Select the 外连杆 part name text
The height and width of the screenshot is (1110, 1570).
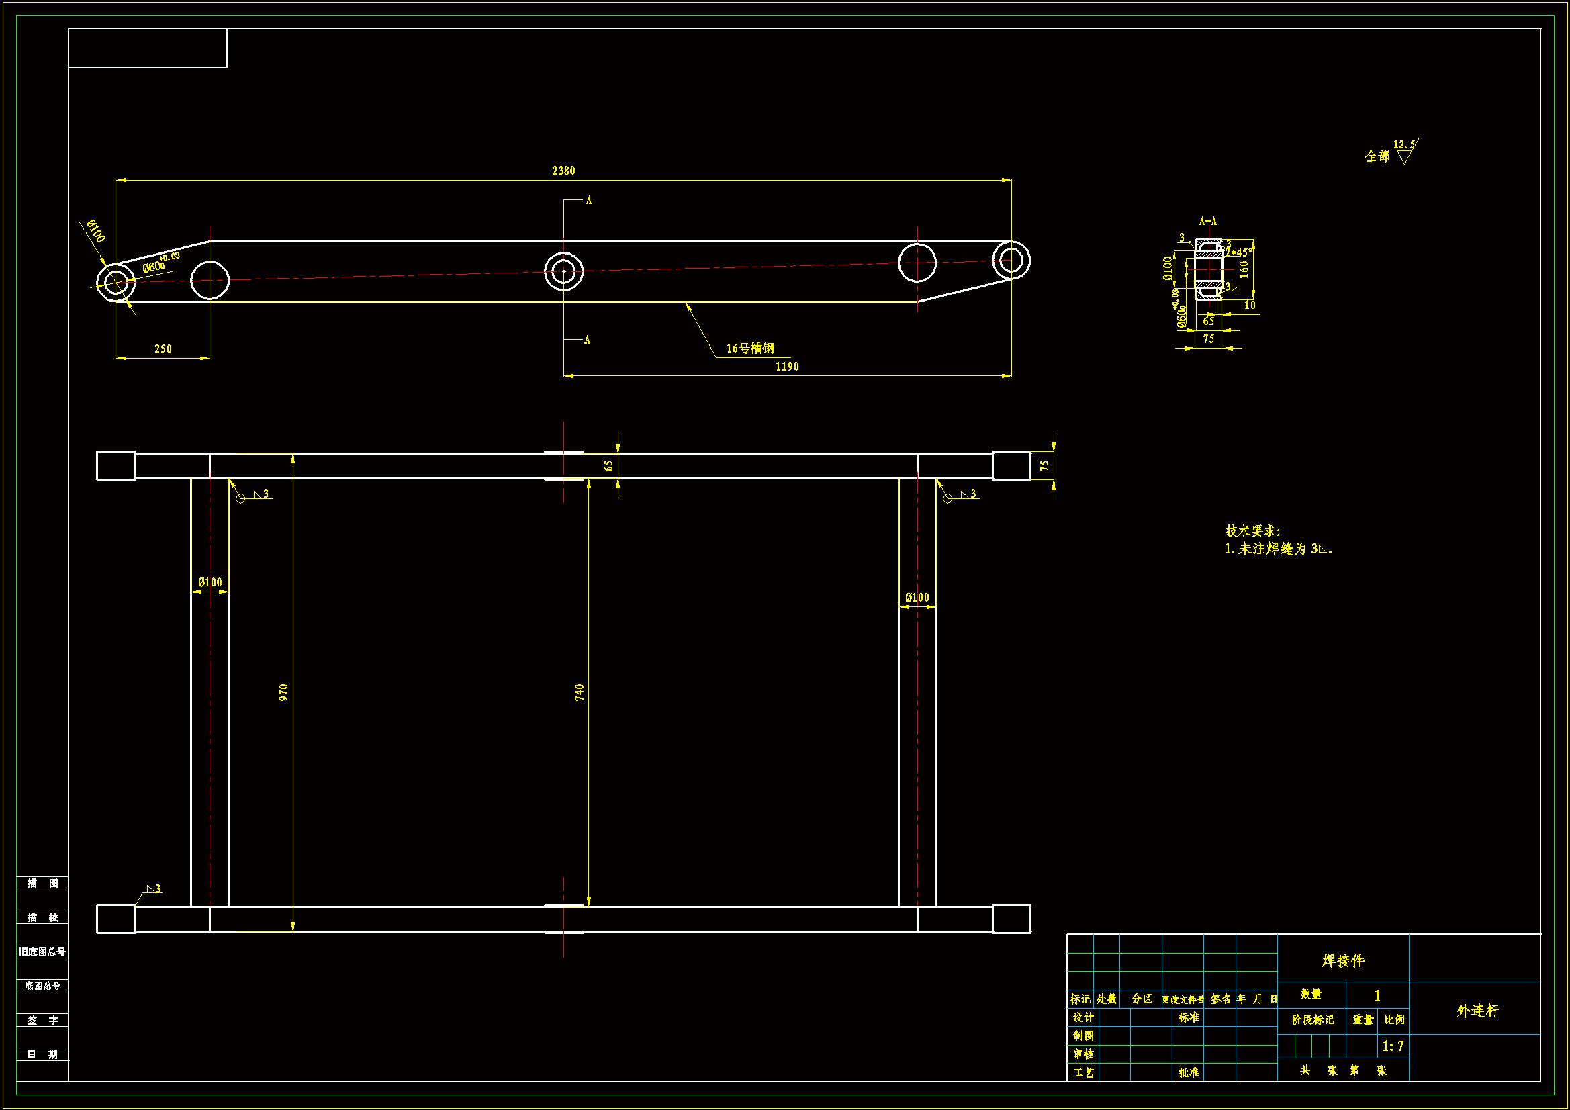1477,1010
